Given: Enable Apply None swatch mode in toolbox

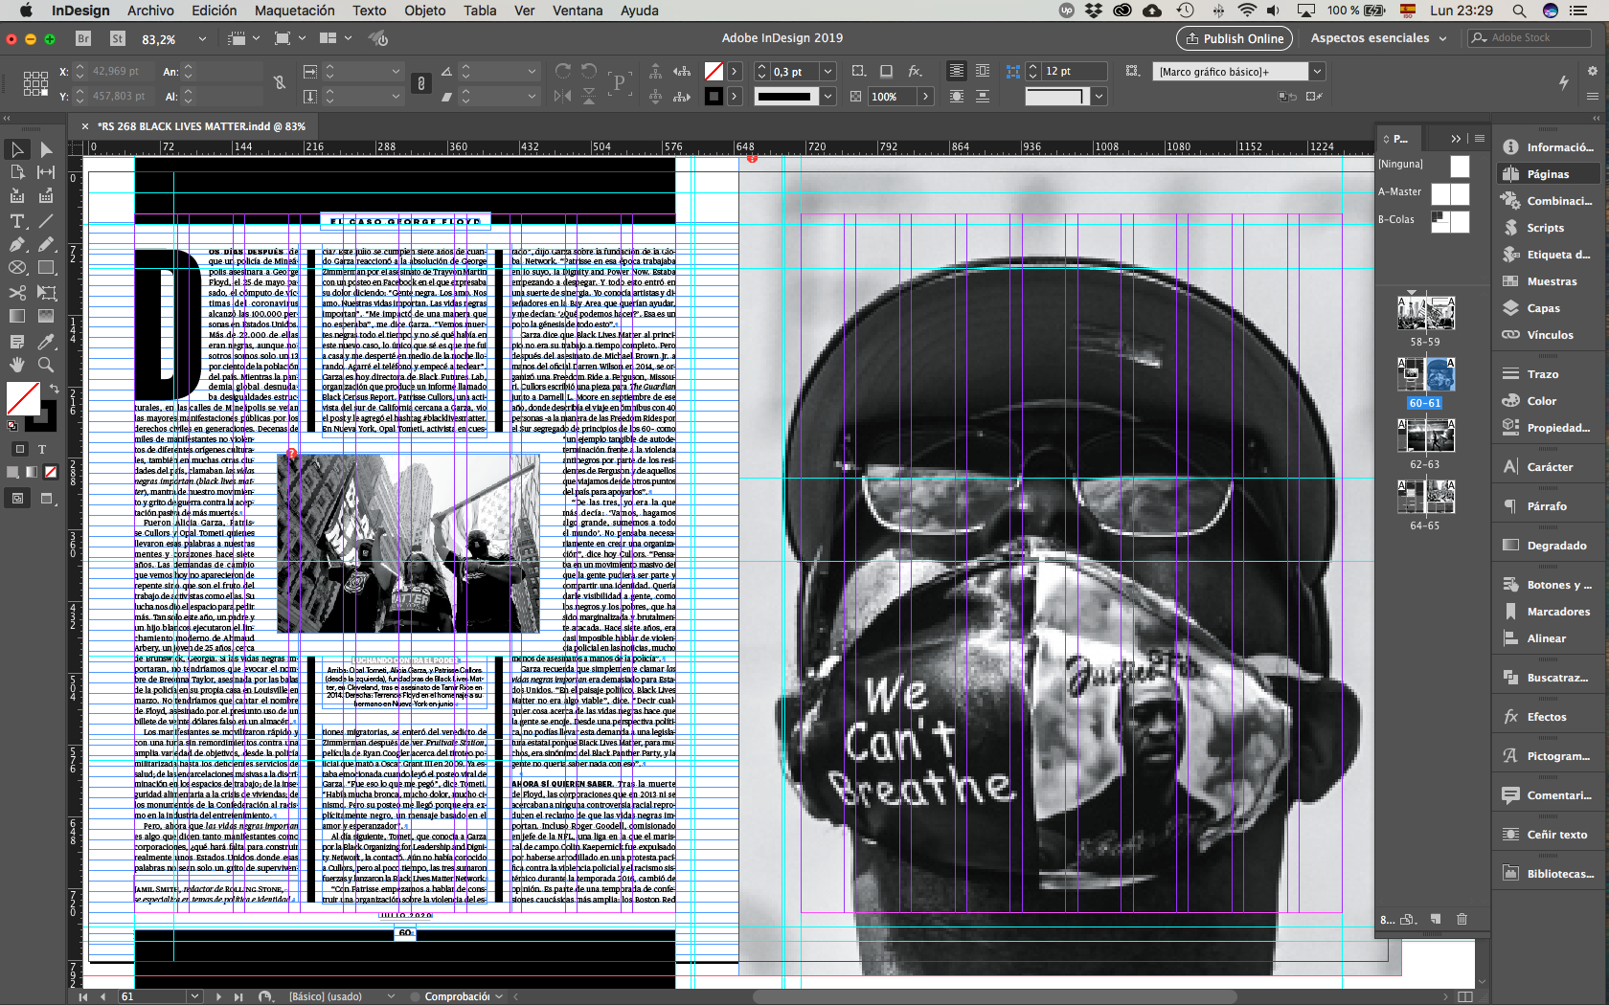Looking at the screenshot, I should coord(51,472).
